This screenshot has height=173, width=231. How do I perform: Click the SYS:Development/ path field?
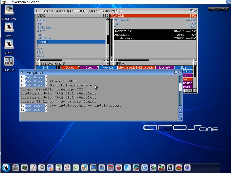point(70,64)
